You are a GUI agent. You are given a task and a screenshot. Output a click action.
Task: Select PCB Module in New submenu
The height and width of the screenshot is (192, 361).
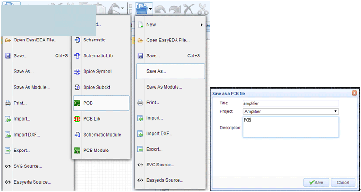(x=101, y=151)
